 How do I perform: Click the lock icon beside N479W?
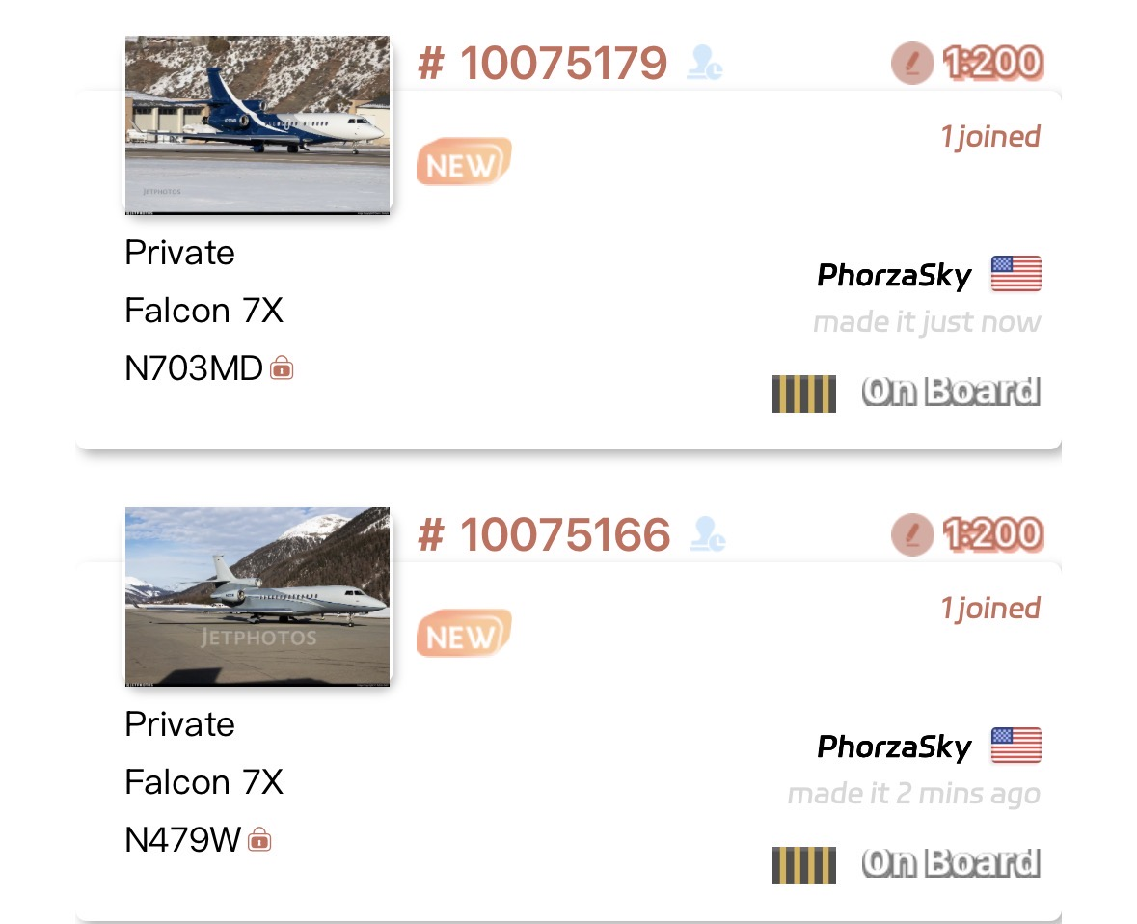click(259, 839)
